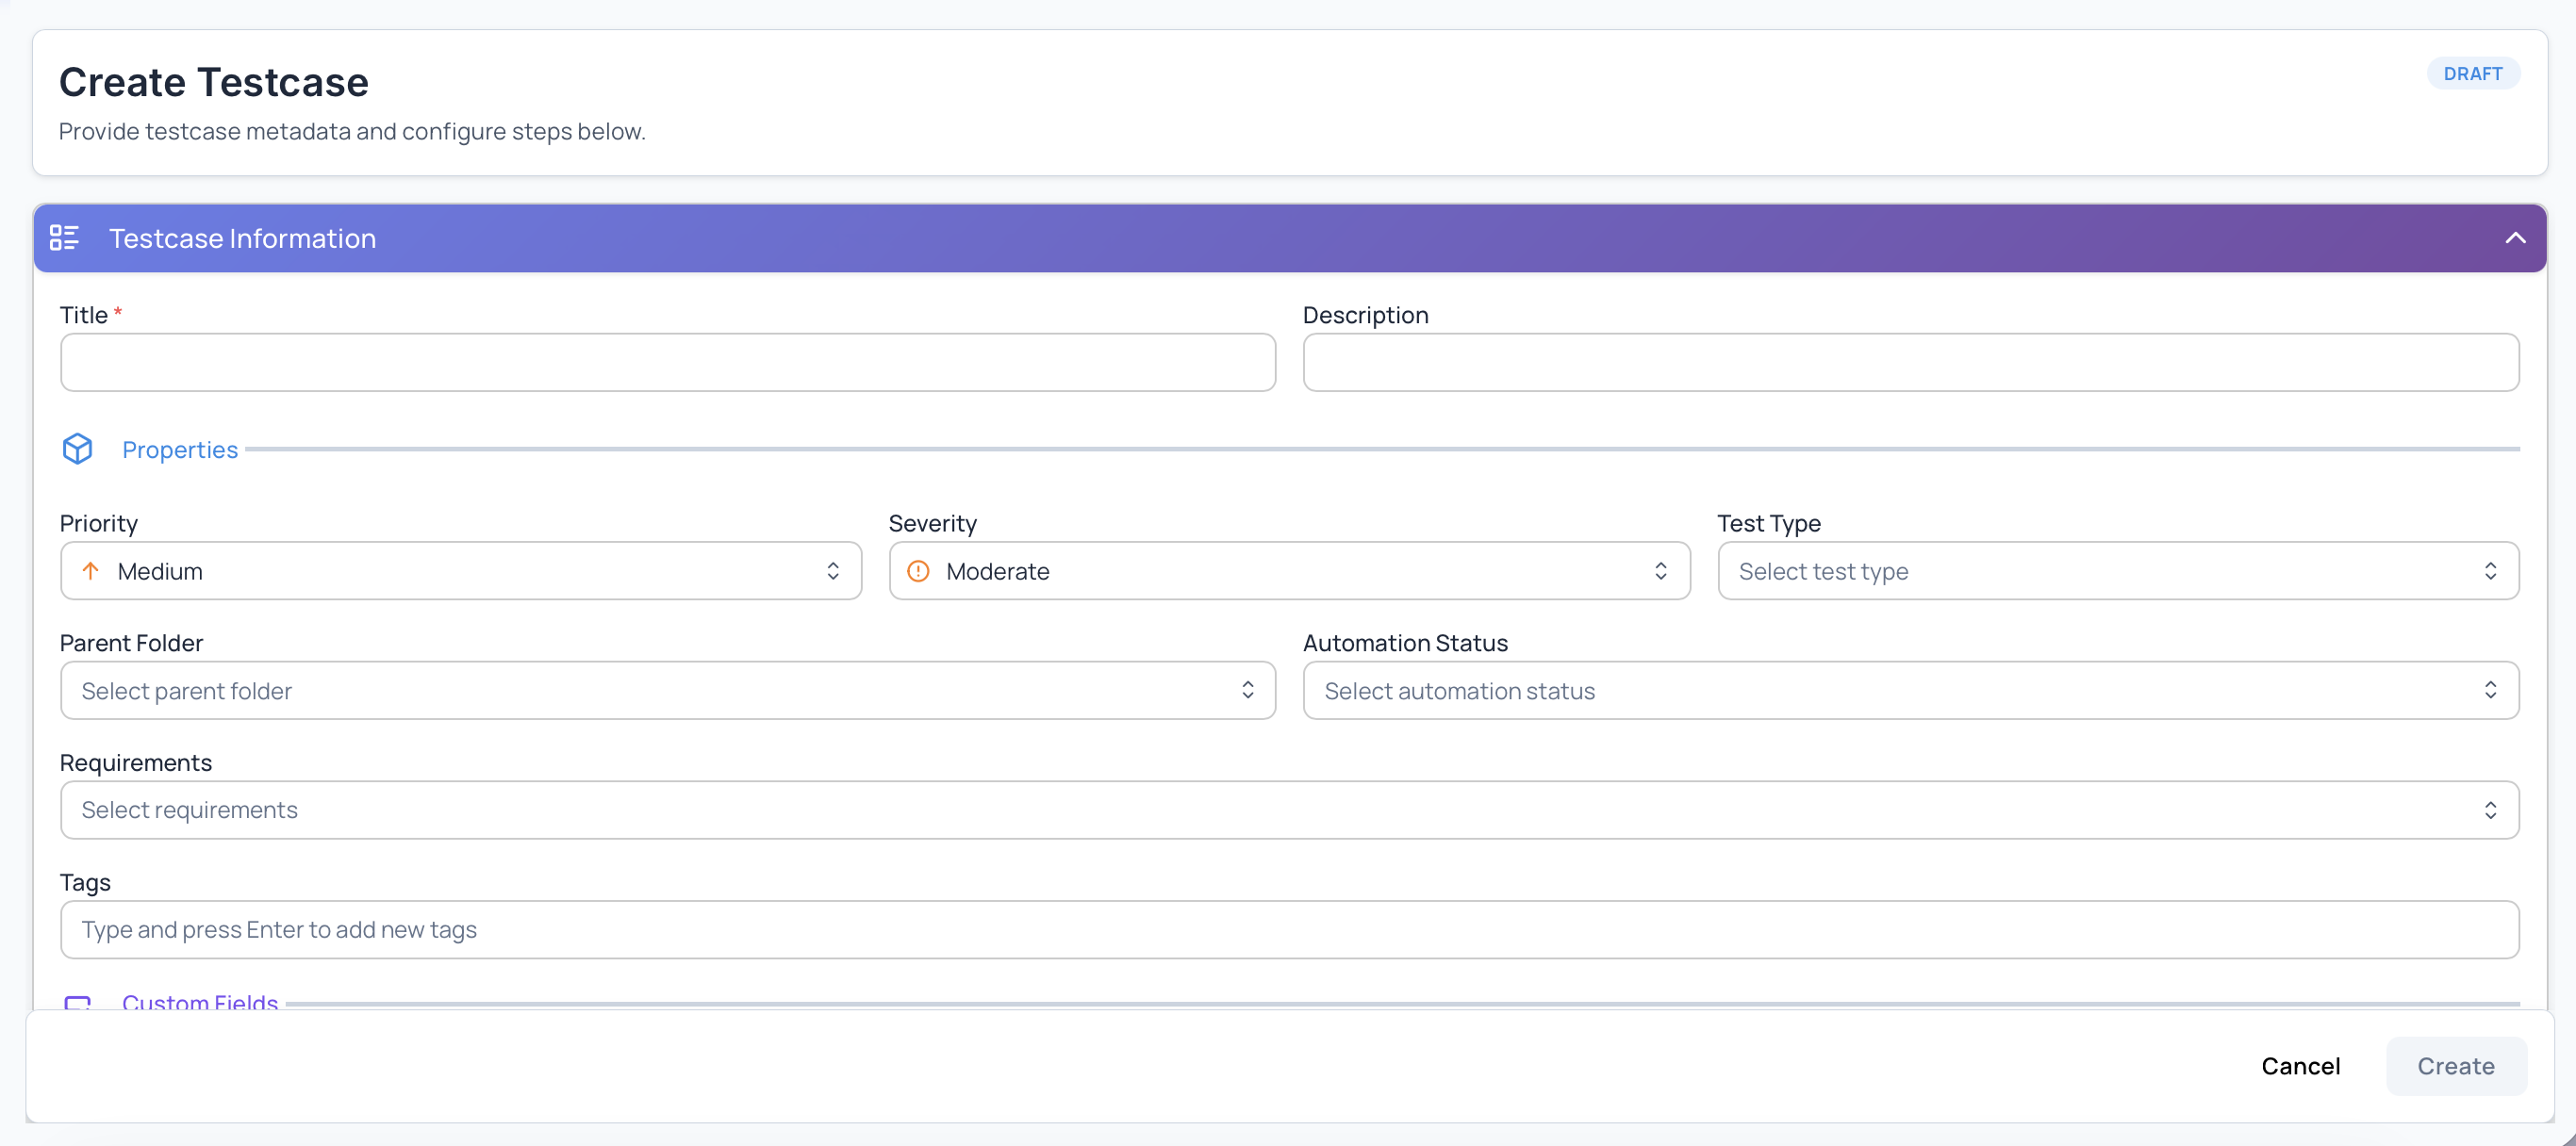Open the Select automation status dropdown
2576x1146 pixels.
click(x=1909, y=691)
